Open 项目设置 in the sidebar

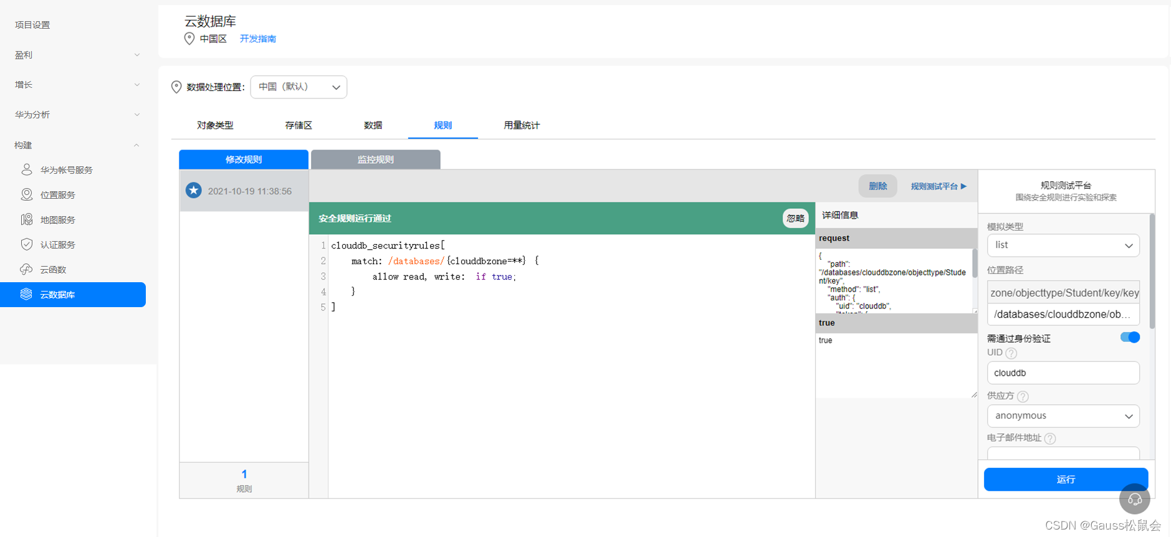click(32, 25)
